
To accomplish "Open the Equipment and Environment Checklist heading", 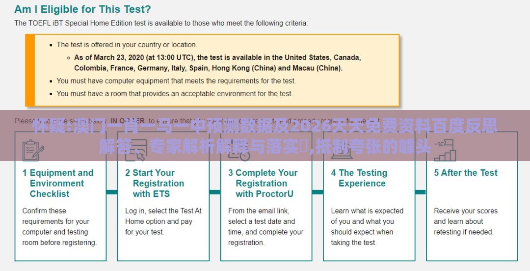I will [x=58, y=183].
